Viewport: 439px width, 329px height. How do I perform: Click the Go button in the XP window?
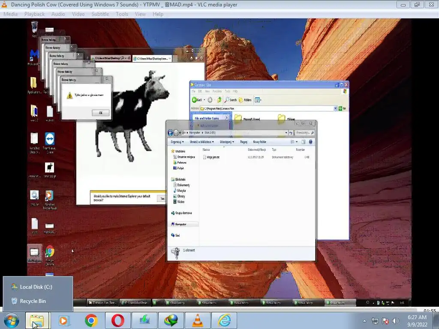pyautogui.click(x=342, y=108)
